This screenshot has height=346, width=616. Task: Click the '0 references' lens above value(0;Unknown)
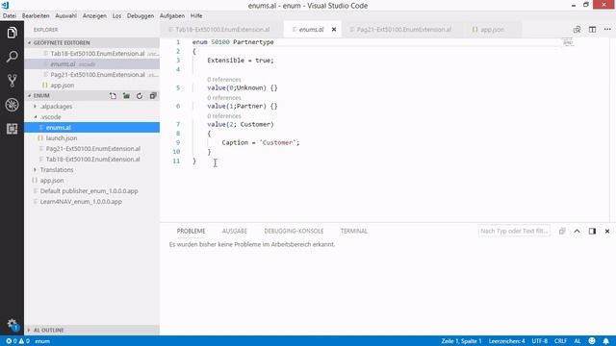click(224, 80)
